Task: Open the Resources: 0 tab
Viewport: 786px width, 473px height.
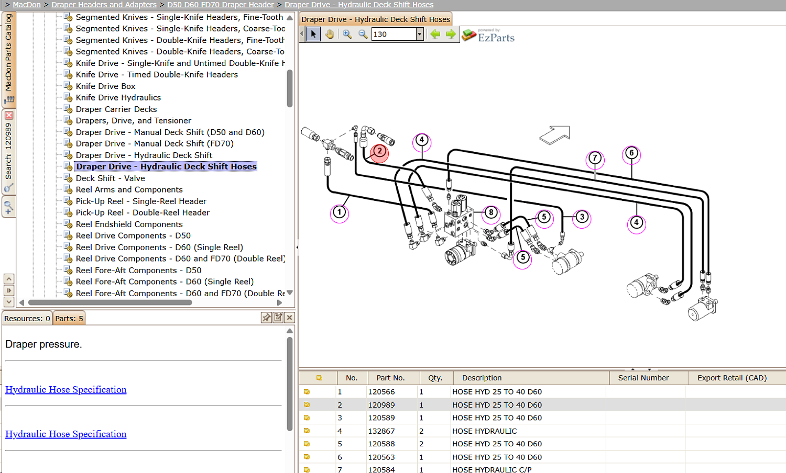Action: (x=27, y=319)
